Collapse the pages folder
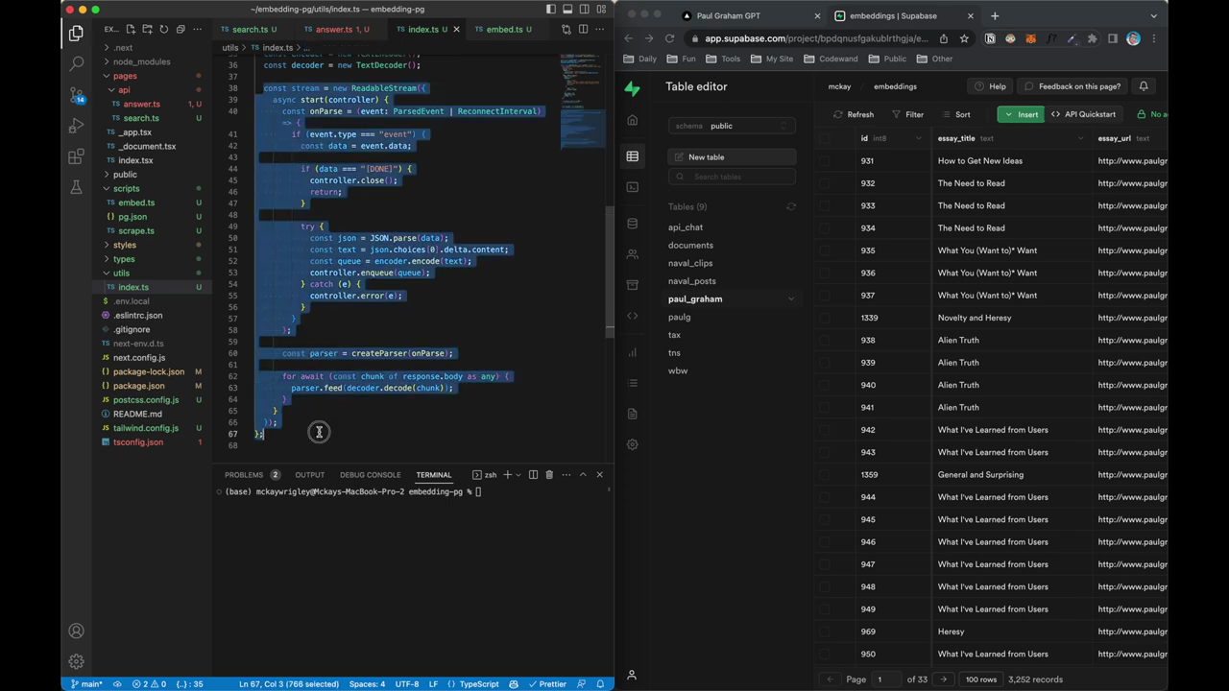 (x=125, y=76)
